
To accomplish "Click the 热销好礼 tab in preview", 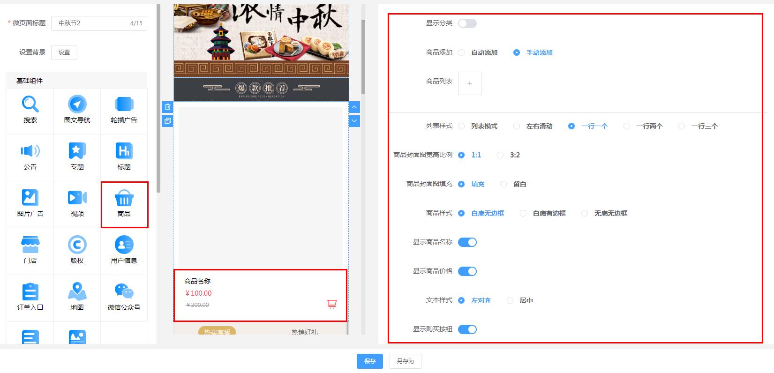I will coord(305,332).
